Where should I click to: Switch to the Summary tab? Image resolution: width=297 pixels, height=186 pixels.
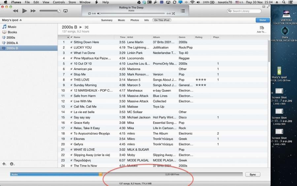pyautogui.click(x=107, y=20)
